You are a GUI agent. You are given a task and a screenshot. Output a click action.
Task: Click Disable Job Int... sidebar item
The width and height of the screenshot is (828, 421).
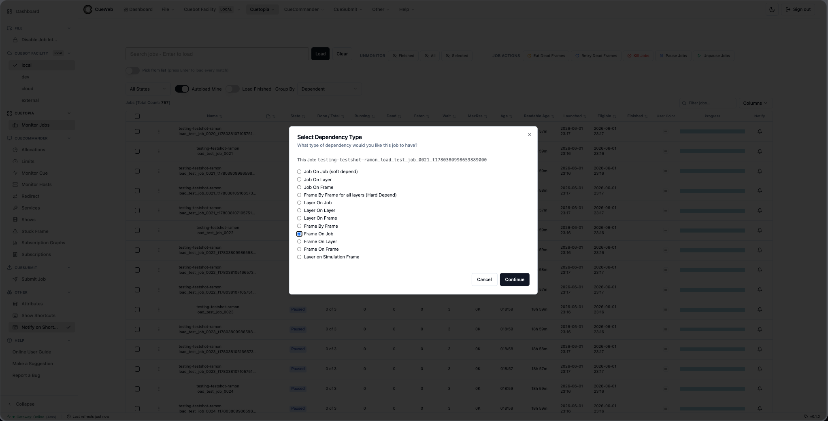point(39,40)
